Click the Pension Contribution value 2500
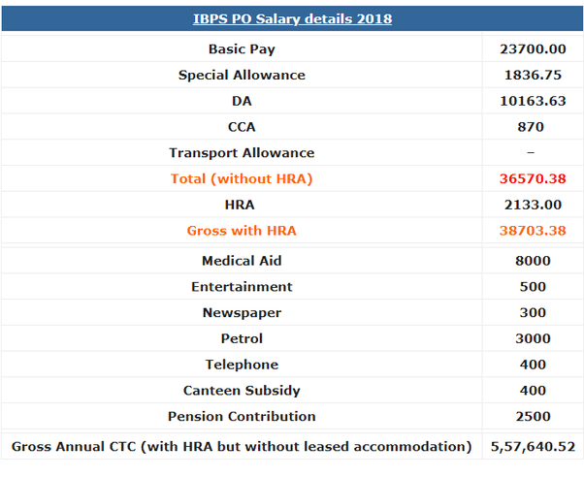The image size is (584, 477). tap(533, 417)
